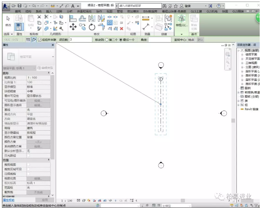This screenshot has height=210, width=262.
Task: Toggle the 成组并关联 checkbox
Action: click(x=40, y=39)
